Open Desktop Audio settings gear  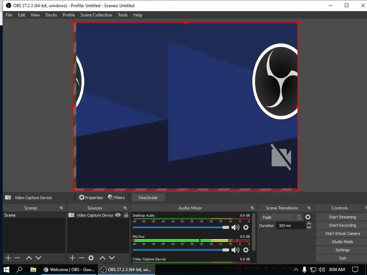246,227
